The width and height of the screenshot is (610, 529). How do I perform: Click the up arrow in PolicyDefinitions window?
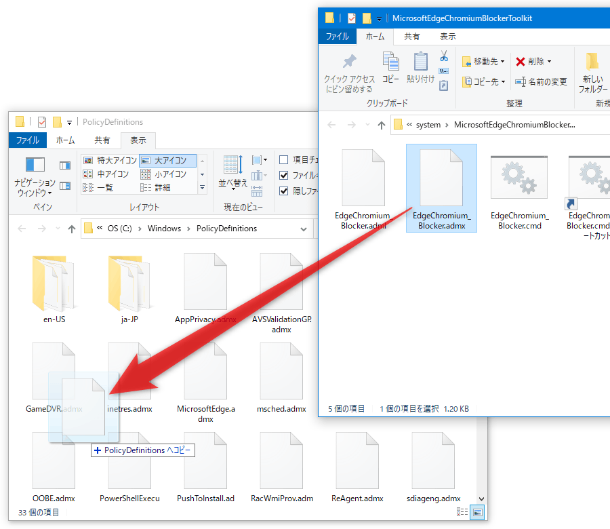click(72, 229)
